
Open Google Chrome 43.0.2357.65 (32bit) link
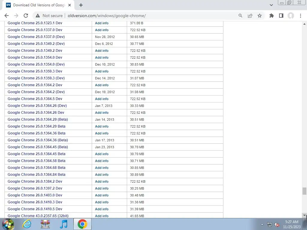pyautogui.click(x=38, y=216)
